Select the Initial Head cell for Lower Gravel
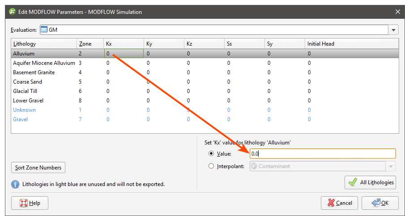The width and height of the screenshot is (405, 216). (x=352, y=100)
